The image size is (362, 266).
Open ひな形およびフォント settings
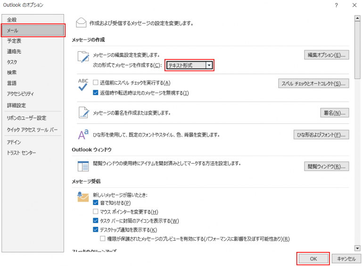point(321,135)
